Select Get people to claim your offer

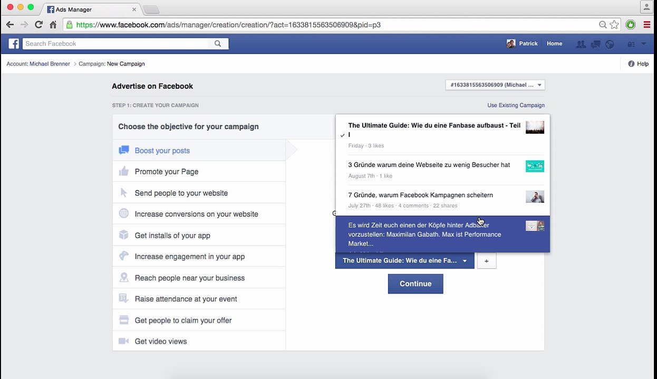tap(199, 320)
